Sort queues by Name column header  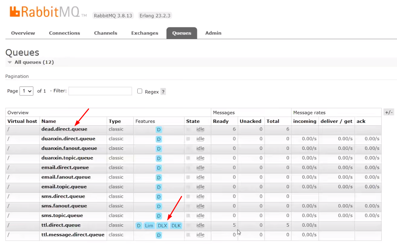click(x=49, y=121)
